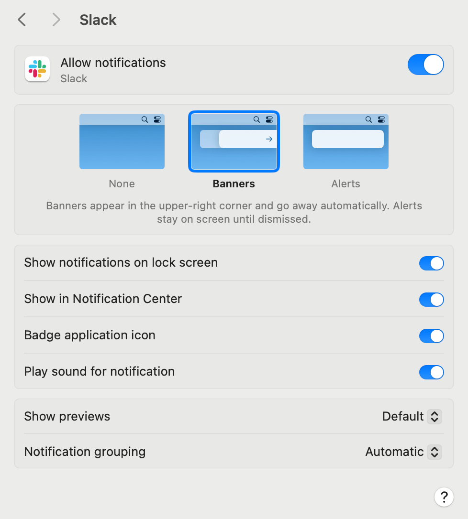This screenshot has width=468, height=519.
Task: Disable Badge application icon
Action: point(431,336)
